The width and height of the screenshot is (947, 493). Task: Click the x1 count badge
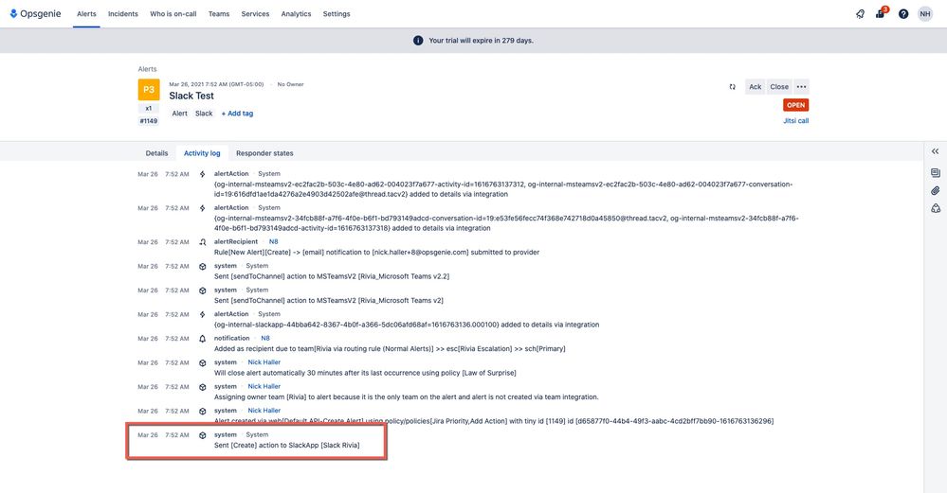click(149, 109)
